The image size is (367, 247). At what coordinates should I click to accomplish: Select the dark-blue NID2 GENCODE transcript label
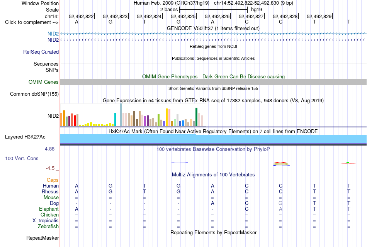[53, 40]
